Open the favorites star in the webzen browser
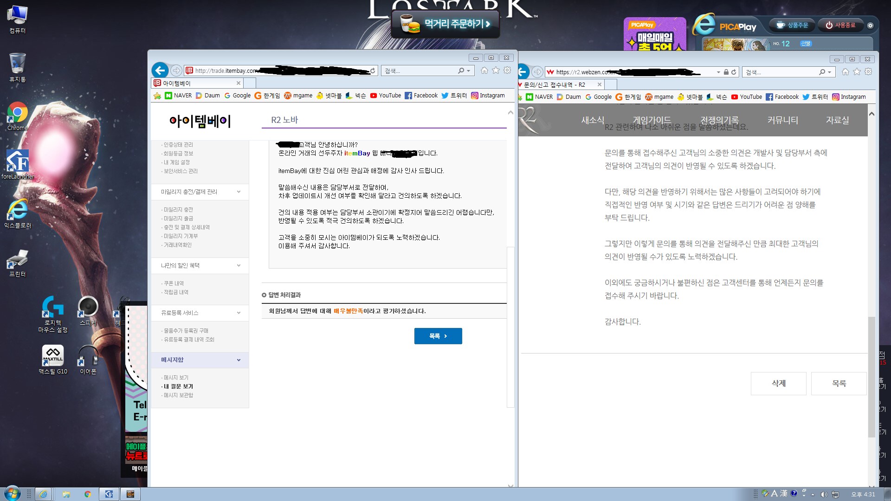Viewport: 891px width, 501px height. 857,72
